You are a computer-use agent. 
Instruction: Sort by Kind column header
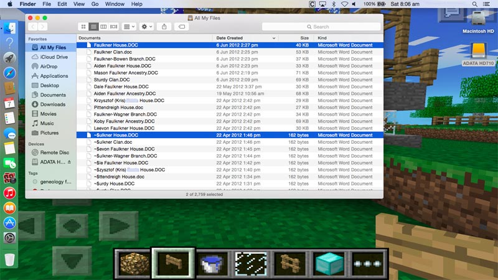[x=349, y=38]
